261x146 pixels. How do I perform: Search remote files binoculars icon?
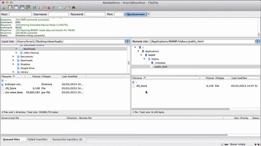[73, 8]
